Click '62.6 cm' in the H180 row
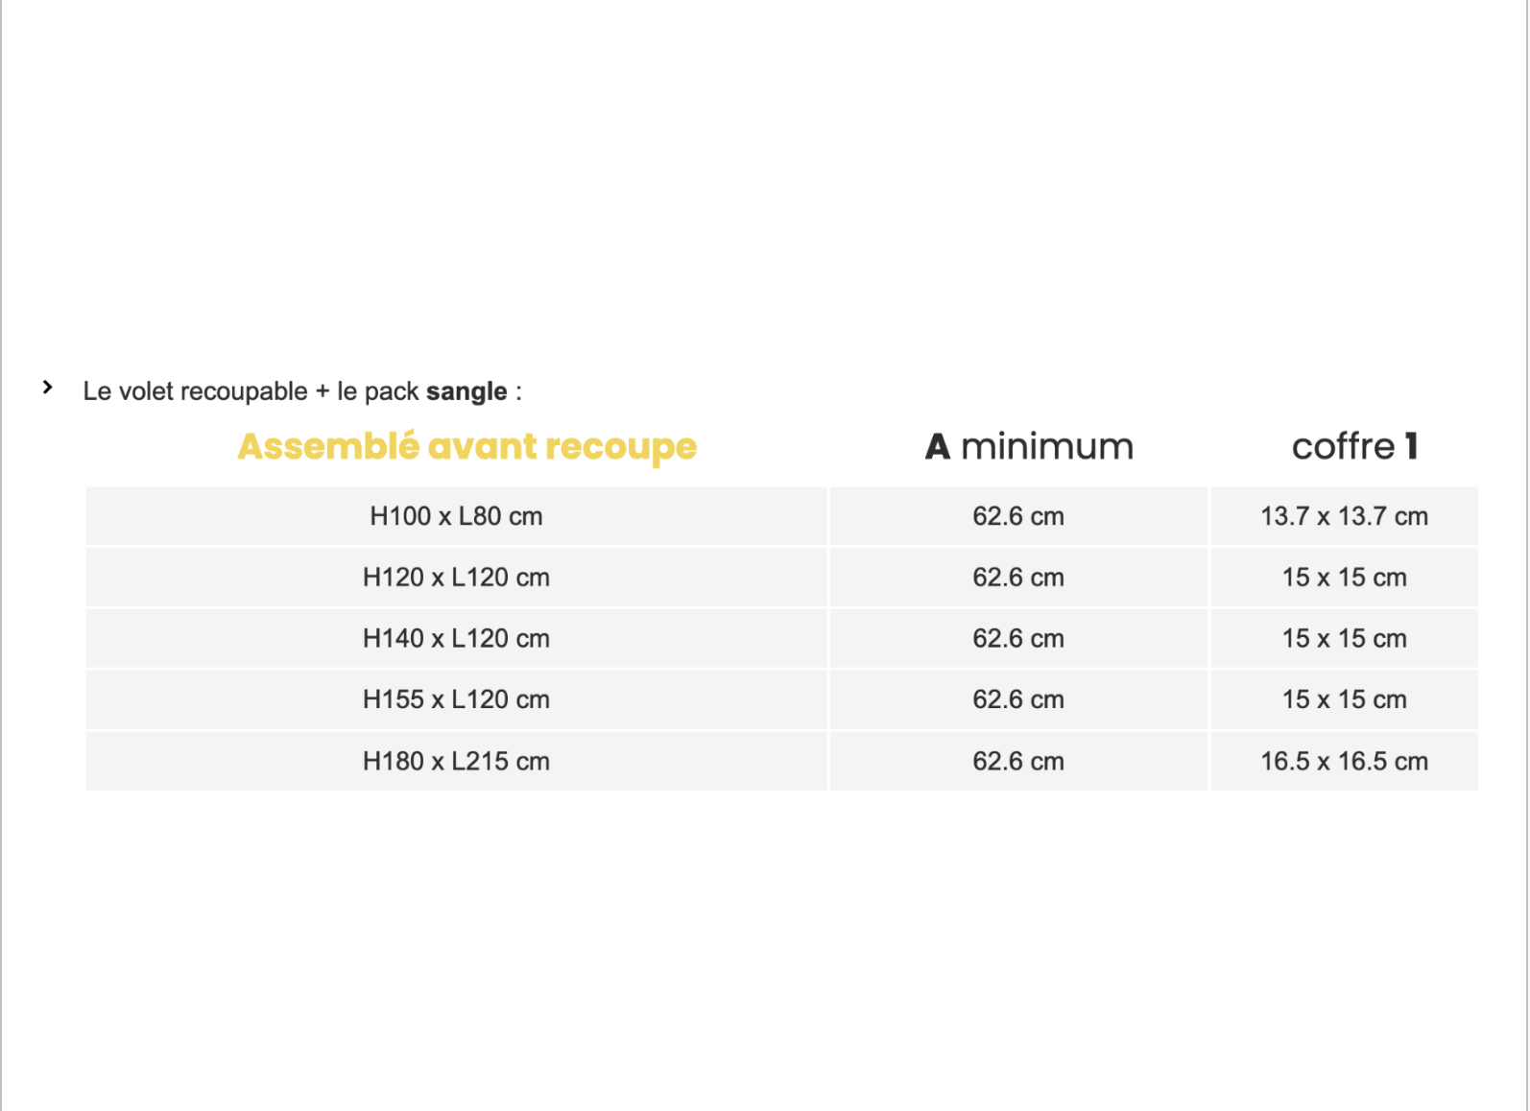The height and width of the screenshot is (1111, 1530). pyautogui.click(x=1018, y=762)
